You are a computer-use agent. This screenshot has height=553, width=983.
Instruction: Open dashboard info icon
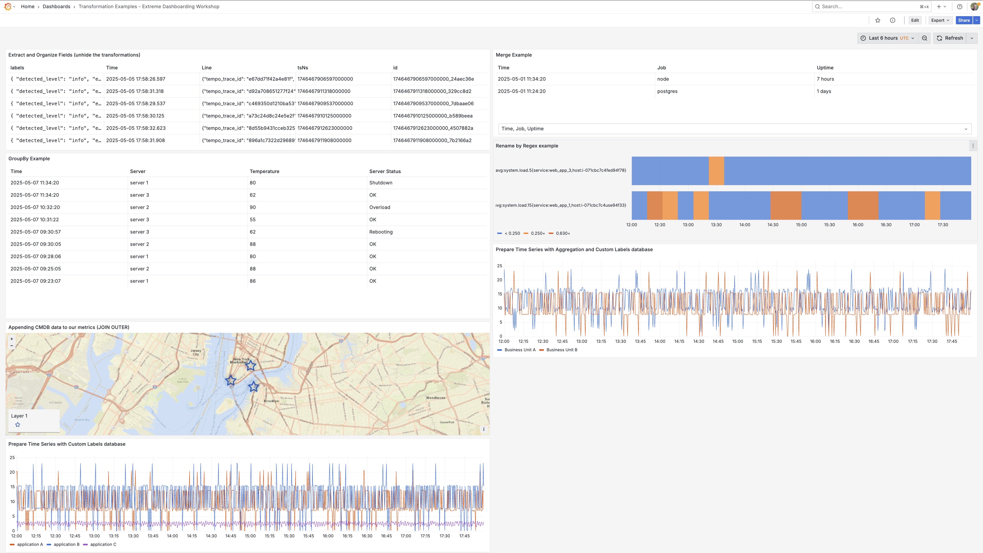[x=893, y=20]
